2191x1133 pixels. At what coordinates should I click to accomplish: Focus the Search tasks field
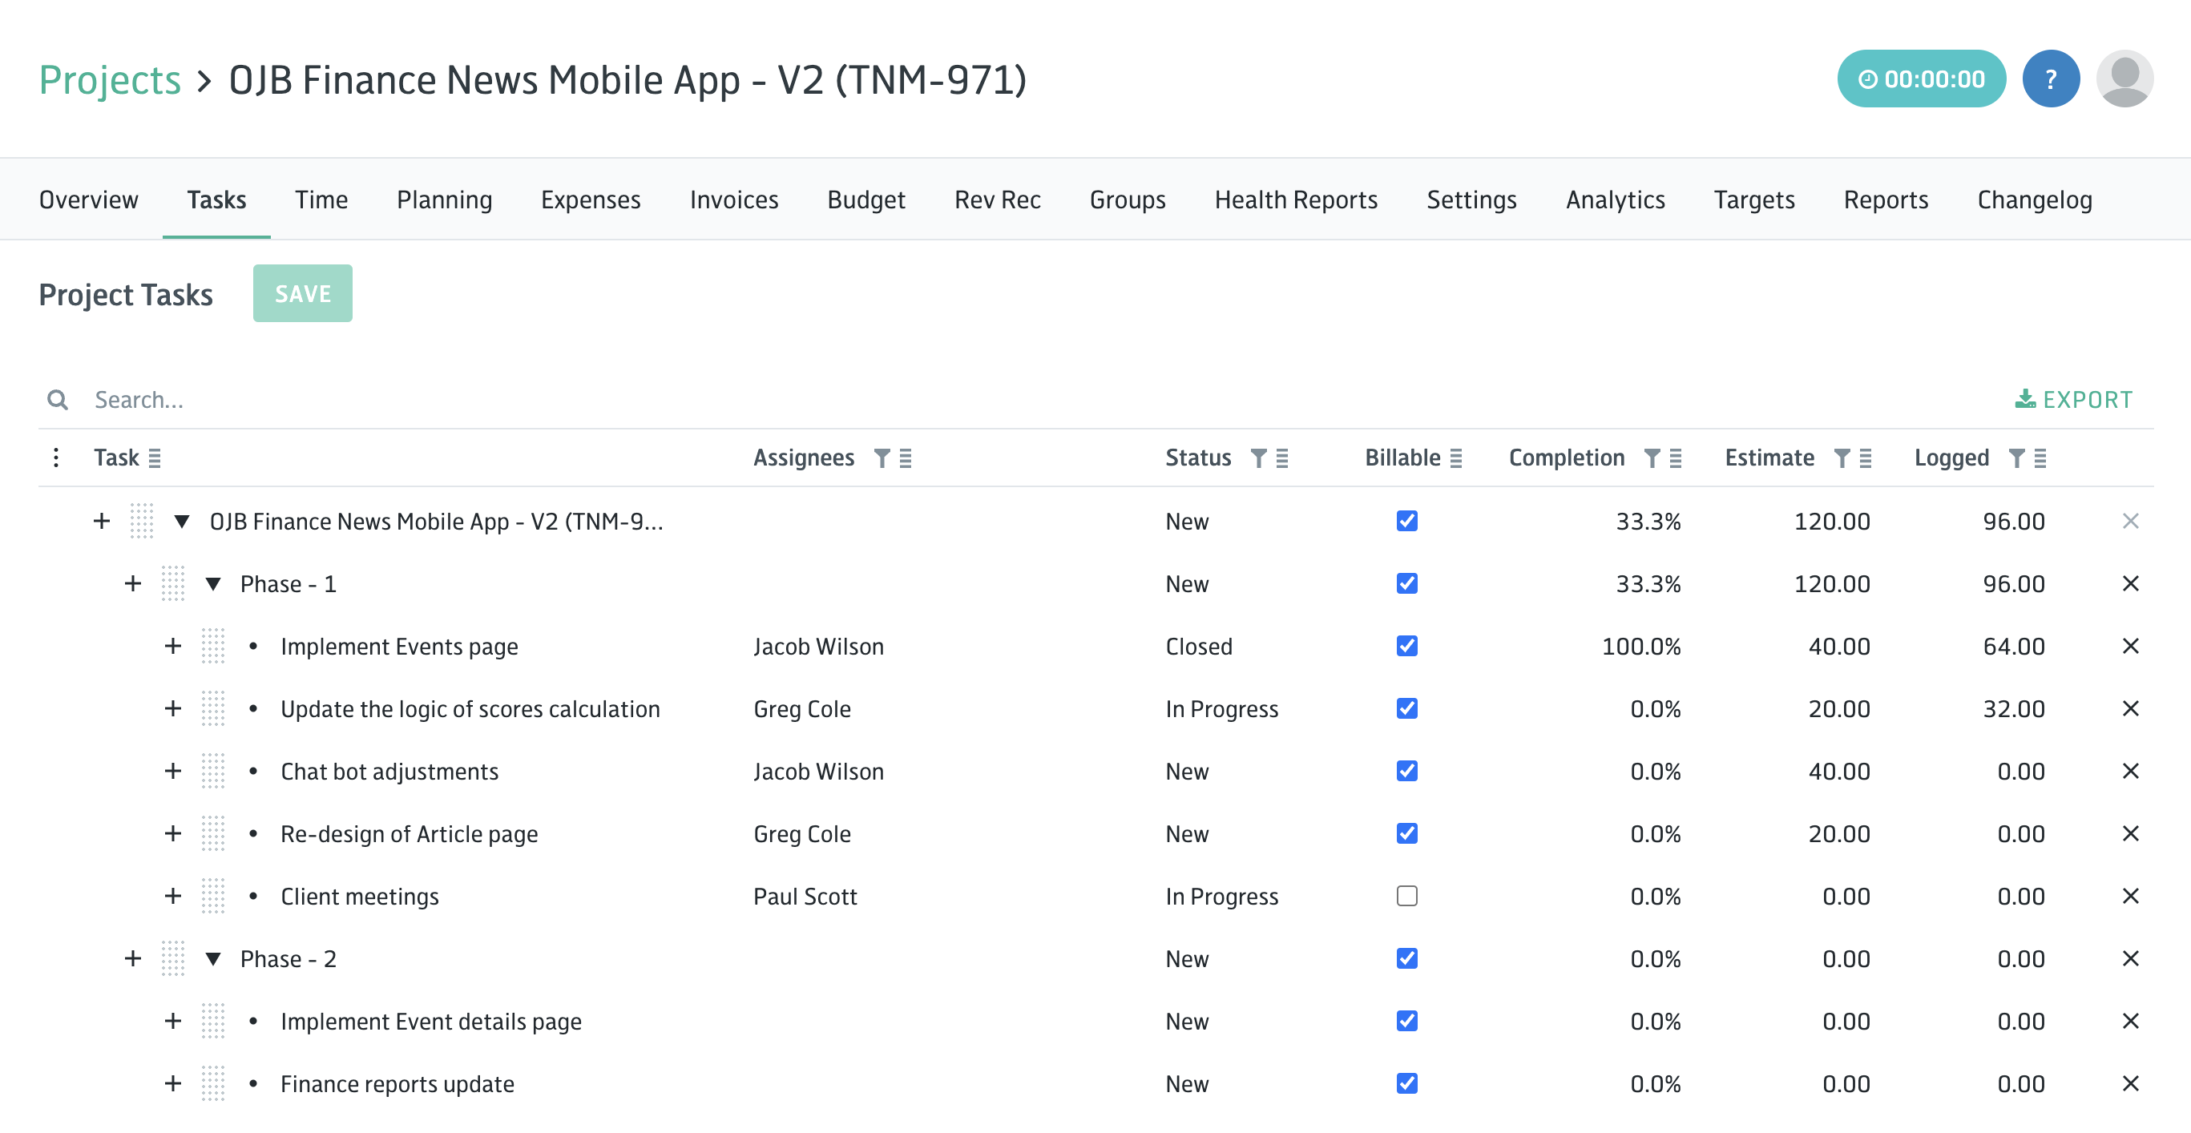point(1021,400)
